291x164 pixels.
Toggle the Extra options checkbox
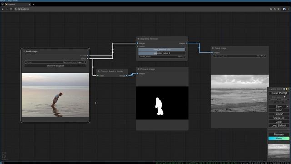tap(284, 97)
